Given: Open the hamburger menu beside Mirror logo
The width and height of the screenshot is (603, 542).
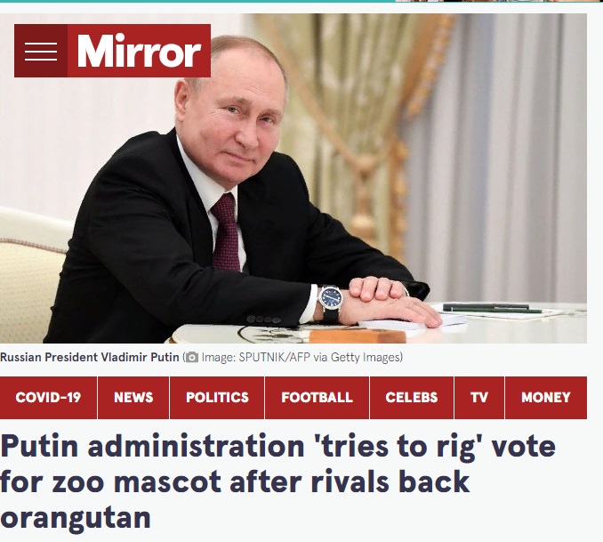Looking at the screenshot, I should 41,51.
